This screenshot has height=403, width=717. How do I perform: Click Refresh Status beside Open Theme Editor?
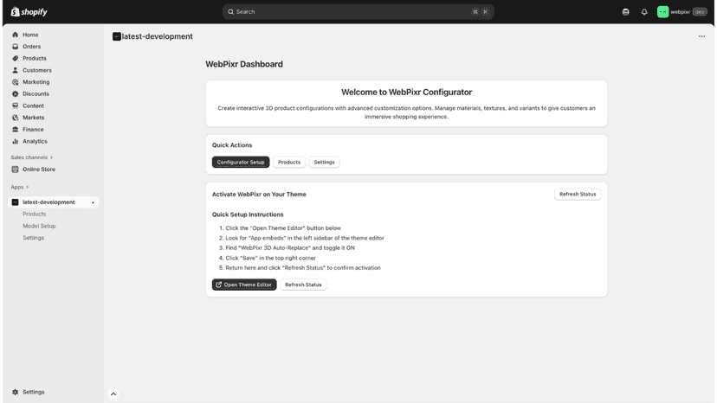pyautogui.click(x=303, y=285)
